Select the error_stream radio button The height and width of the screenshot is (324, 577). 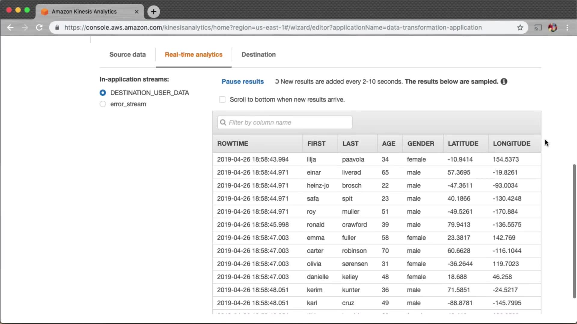pyautogui.click(x=103, y=104)
